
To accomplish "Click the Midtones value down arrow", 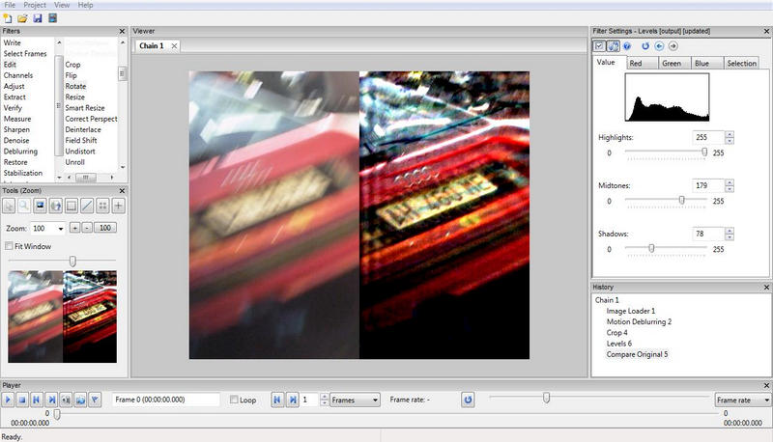I will click(x=730, y=189).
